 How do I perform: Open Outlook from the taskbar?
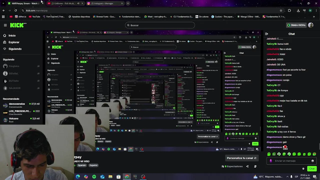coord(102,177)
